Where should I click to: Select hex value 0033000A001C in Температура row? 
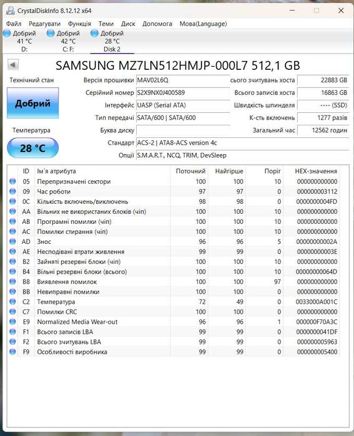317,302
